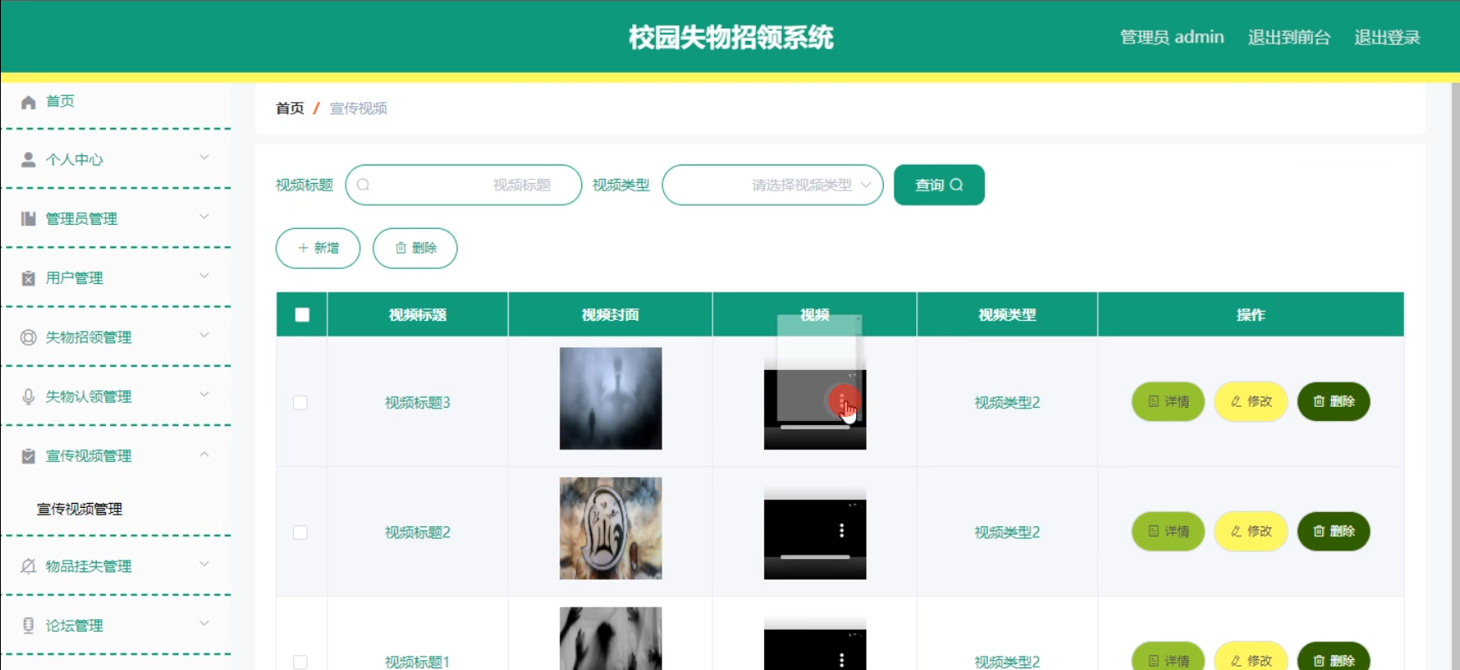Click the muted bell icon beside 物品挂失管理
The height and width of the screenshot is (670, 1460).
tap(28, 566)
